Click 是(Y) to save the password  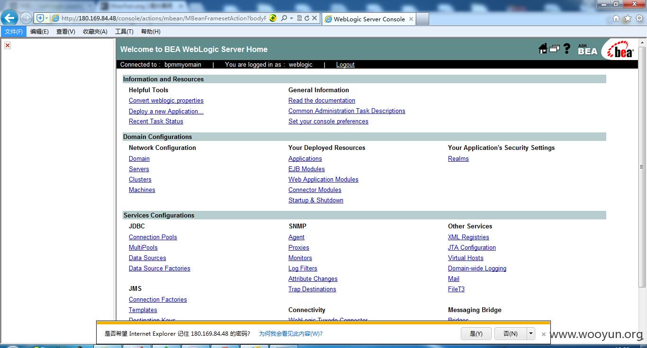[x=476, y=333]
